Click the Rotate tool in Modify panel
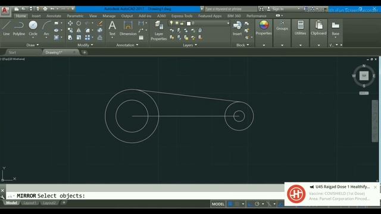 pyautogui.click(x=79, y=23)
